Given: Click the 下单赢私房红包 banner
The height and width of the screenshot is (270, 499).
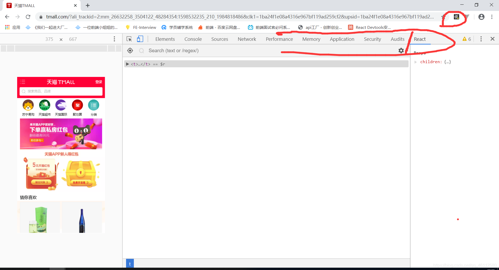Looking at the screenshot, I should coord(61,134).
